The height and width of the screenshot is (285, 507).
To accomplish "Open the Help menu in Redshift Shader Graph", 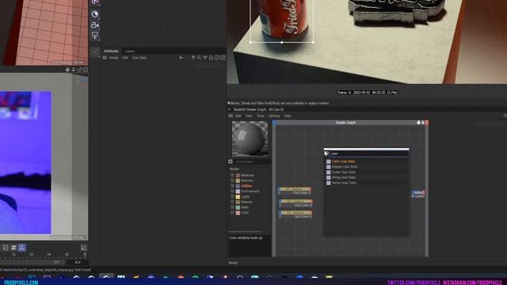I will tap(287, 116).
